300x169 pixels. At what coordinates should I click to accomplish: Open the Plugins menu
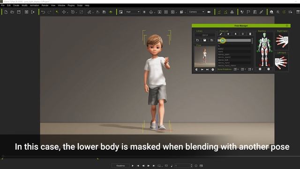[x=71, y=5]
